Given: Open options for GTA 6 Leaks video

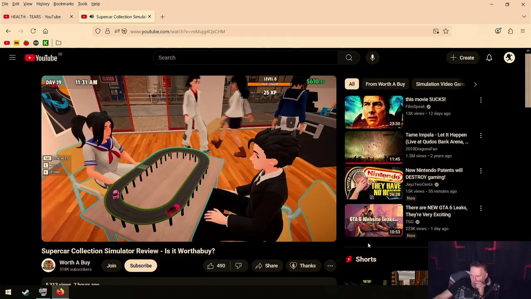Looking at the screenshot, I should point(481,208).
